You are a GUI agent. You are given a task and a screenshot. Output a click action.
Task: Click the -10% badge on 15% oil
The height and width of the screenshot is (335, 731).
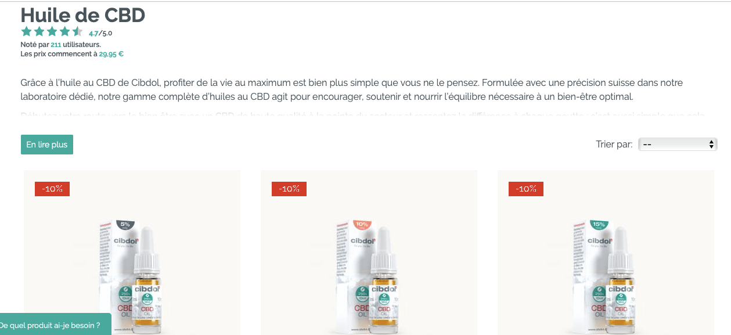click(x=526, y=189)
